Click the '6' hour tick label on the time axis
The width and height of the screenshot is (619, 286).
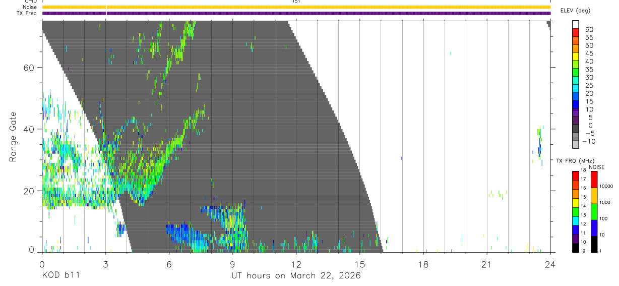pyautogui.click(x=169, y=264)
